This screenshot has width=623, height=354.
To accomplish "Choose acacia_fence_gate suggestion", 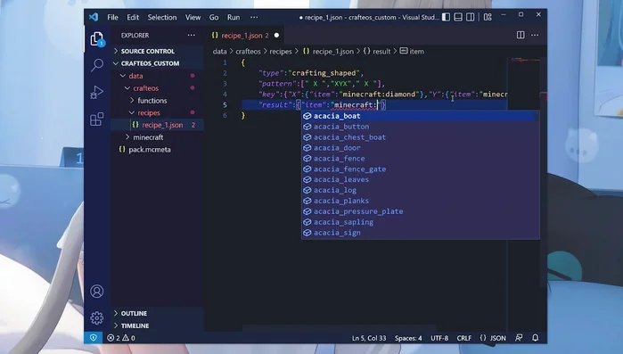I will coord(421,169).
